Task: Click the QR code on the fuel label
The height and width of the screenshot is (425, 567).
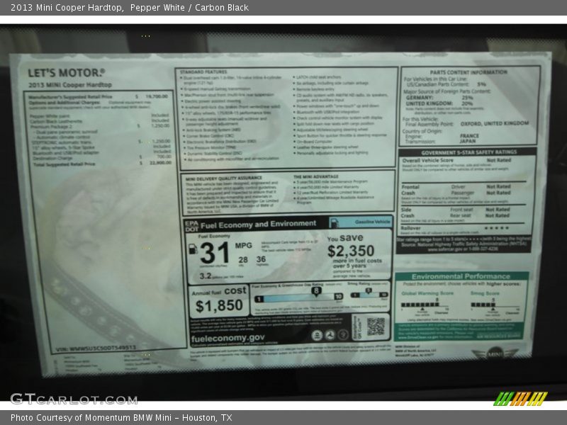Action: point(376,327)
